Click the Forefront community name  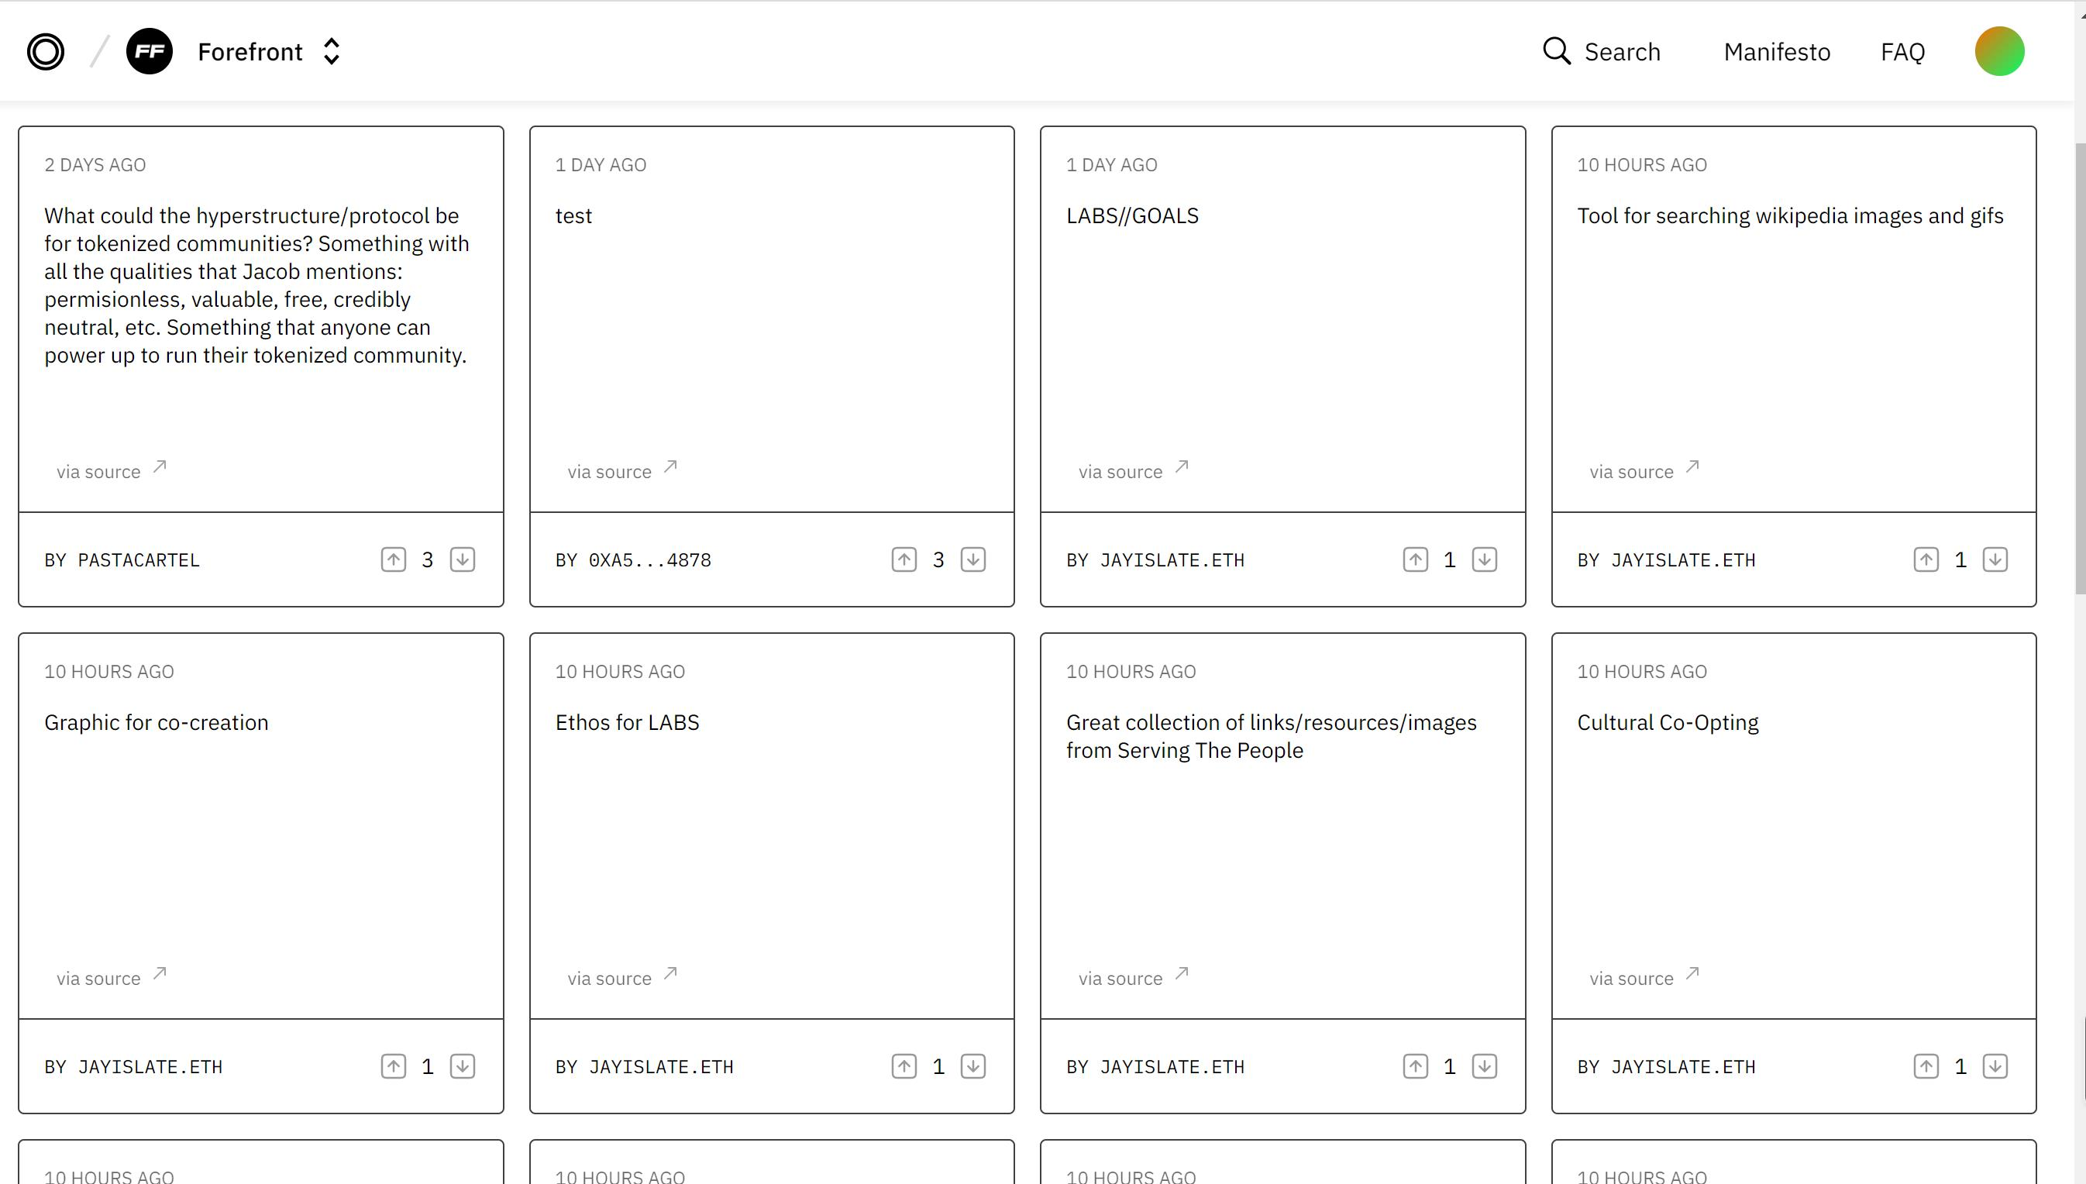pyautogui.click(x=250, y=52)
